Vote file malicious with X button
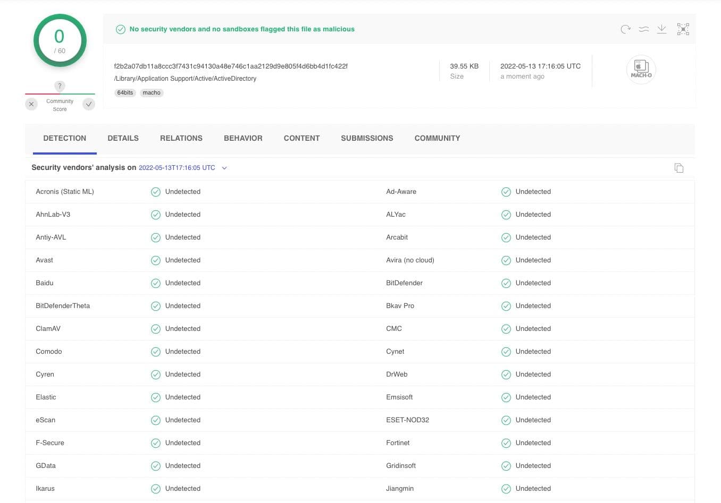Viewport: 721px width, 503px height. click(31, 104)
